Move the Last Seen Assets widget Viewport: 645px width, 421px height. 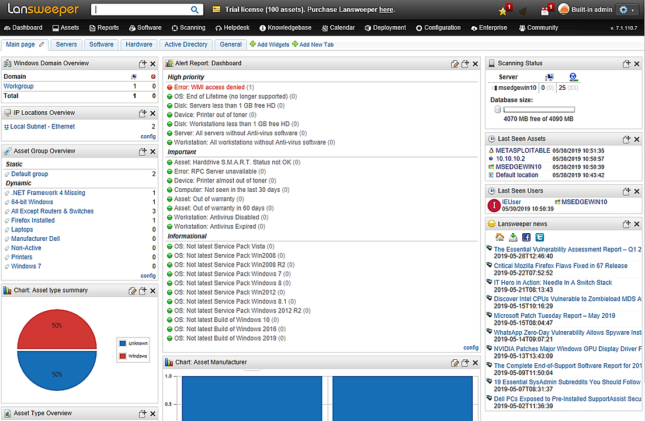[x=626, y=139]
